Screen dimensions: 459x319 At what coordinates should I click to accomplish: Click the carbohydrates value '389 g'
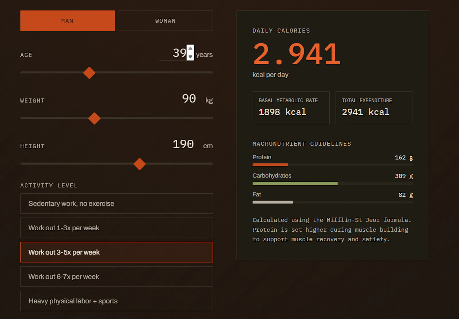click(404, 176)
